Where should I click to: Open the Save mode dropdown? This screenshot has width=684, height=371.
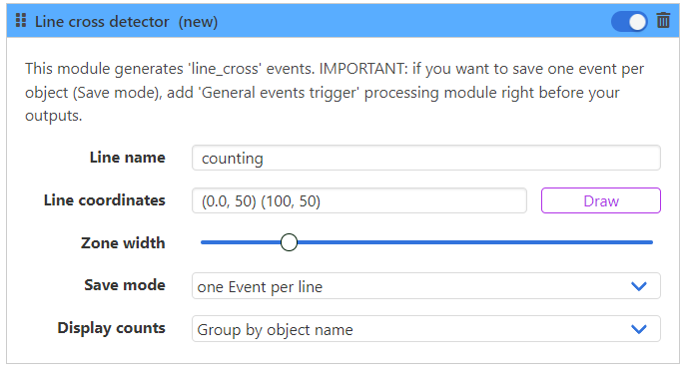click(426, 286)
